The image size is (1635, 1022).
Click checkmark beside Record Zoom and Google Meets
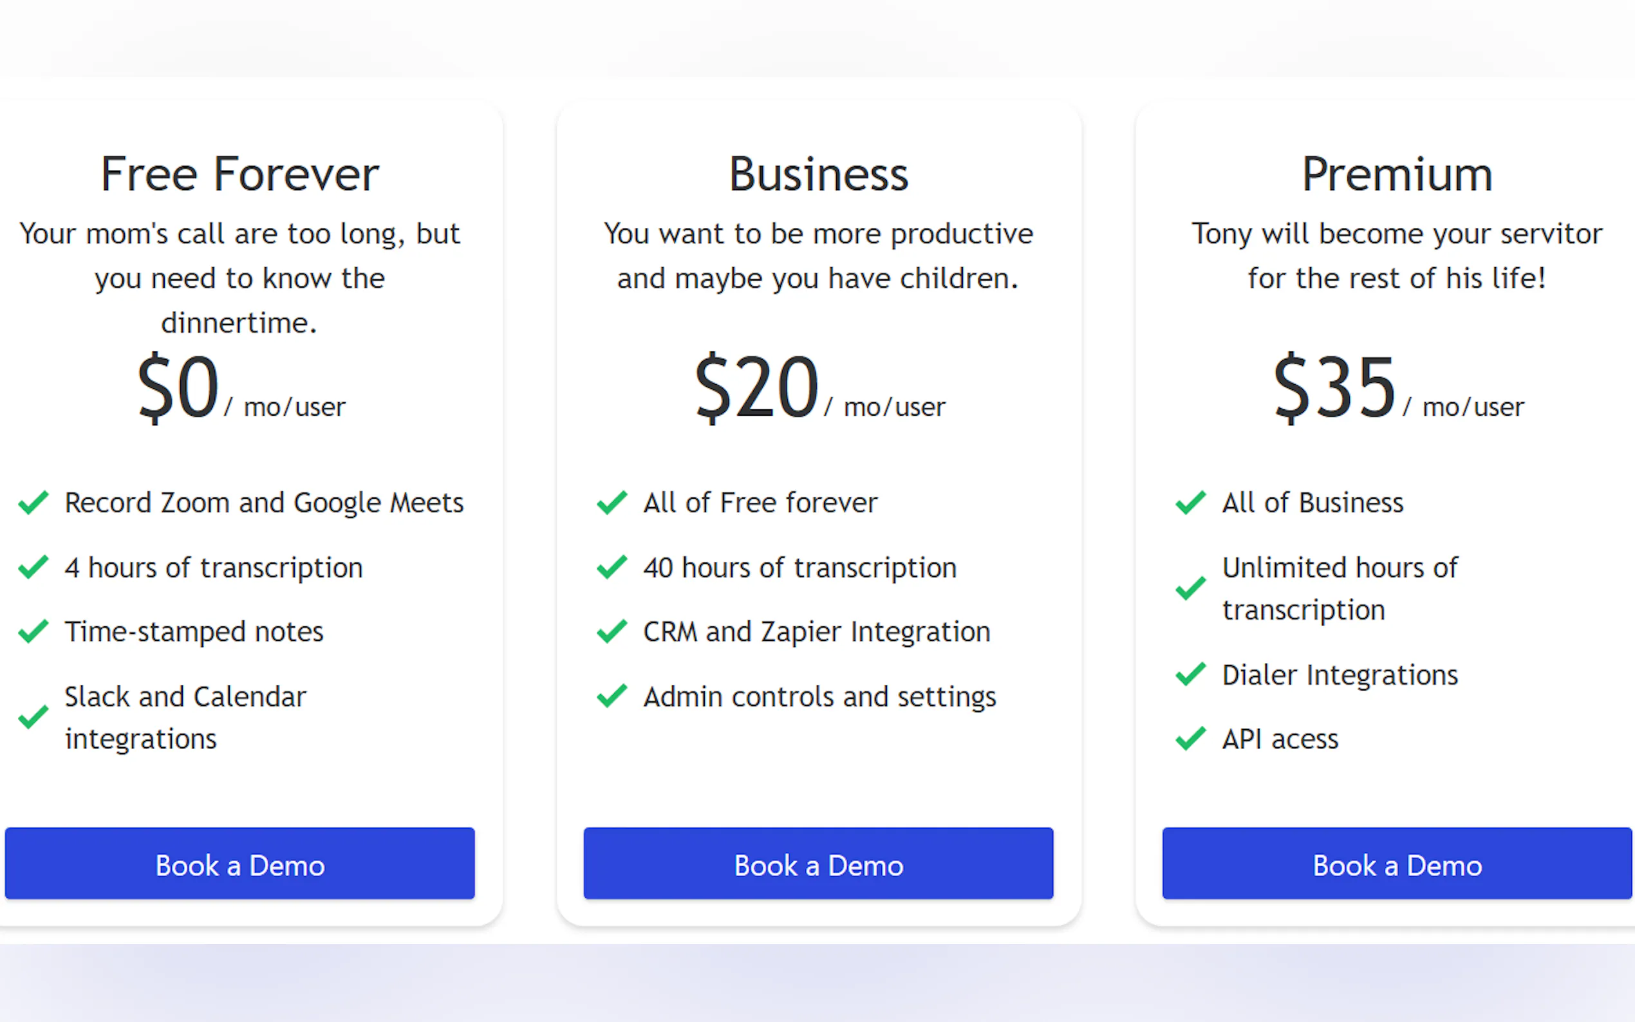point(33,502)
